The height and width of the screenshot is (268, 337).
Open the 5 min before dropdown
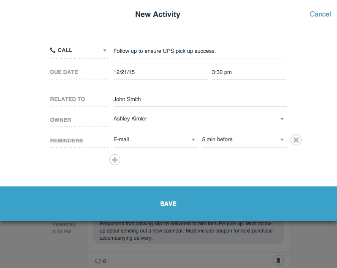pyautogui.click(x=282, y=139)
